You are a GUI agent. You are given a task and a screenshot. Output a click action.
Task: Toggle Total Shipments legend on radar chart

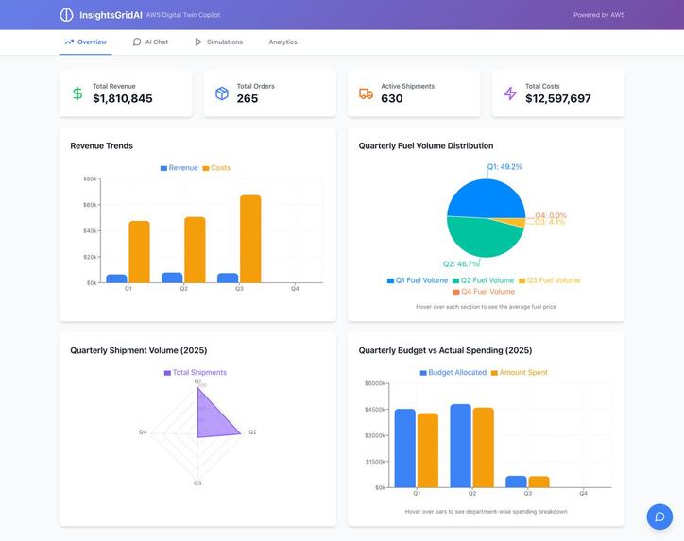click(196, 372)
